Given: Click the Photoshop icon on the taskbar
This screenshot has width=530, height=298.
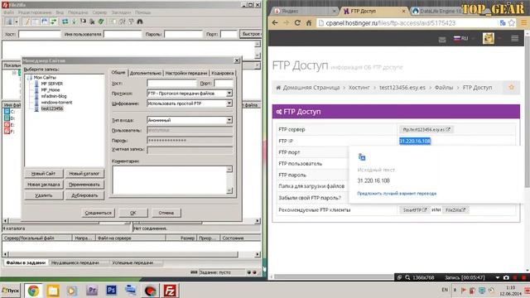Looking at the screenshot, I should pos(111,291).
